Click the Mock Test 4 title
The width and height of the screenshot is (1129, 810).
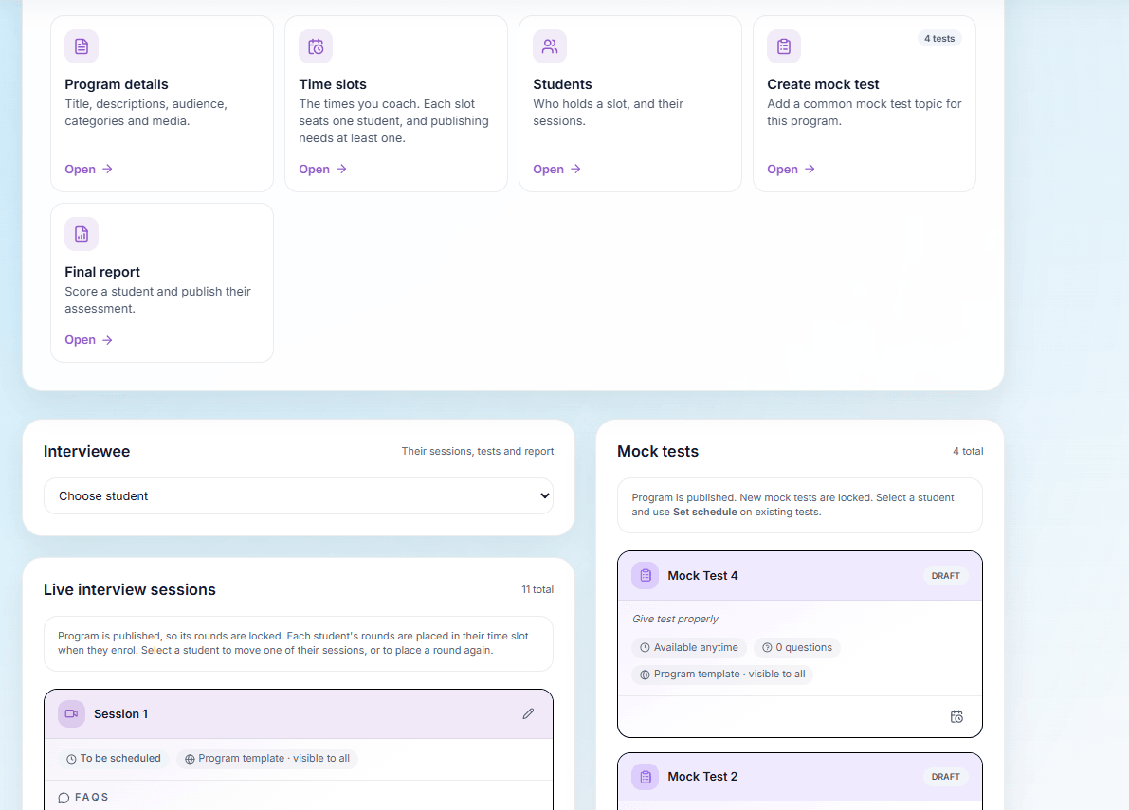tap(702, 575)
